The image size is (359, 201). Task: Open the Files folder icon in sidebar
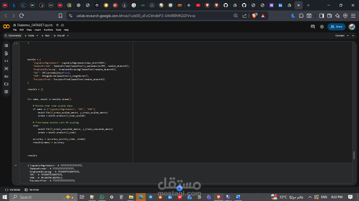point(6,84)
